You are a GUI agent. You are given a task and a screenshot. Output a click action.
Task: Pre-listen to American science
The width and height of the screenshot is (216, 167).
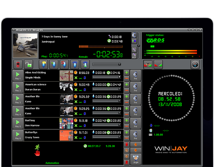point(135,88)
